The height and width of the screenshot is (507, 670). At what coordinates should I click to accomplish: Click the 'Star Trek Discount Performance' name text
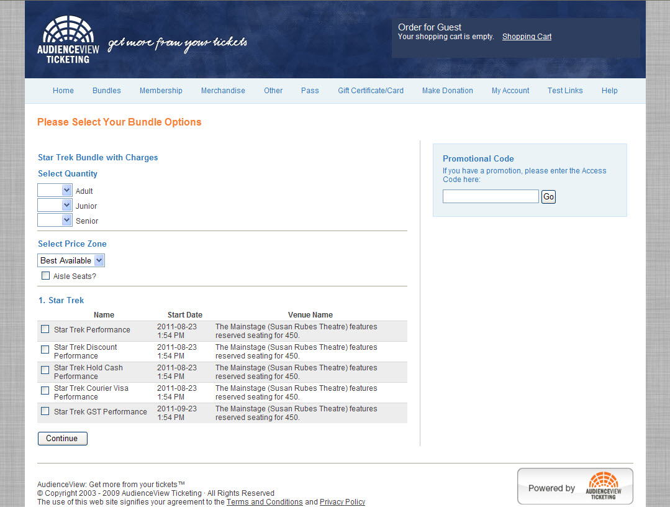coord(86,352)
